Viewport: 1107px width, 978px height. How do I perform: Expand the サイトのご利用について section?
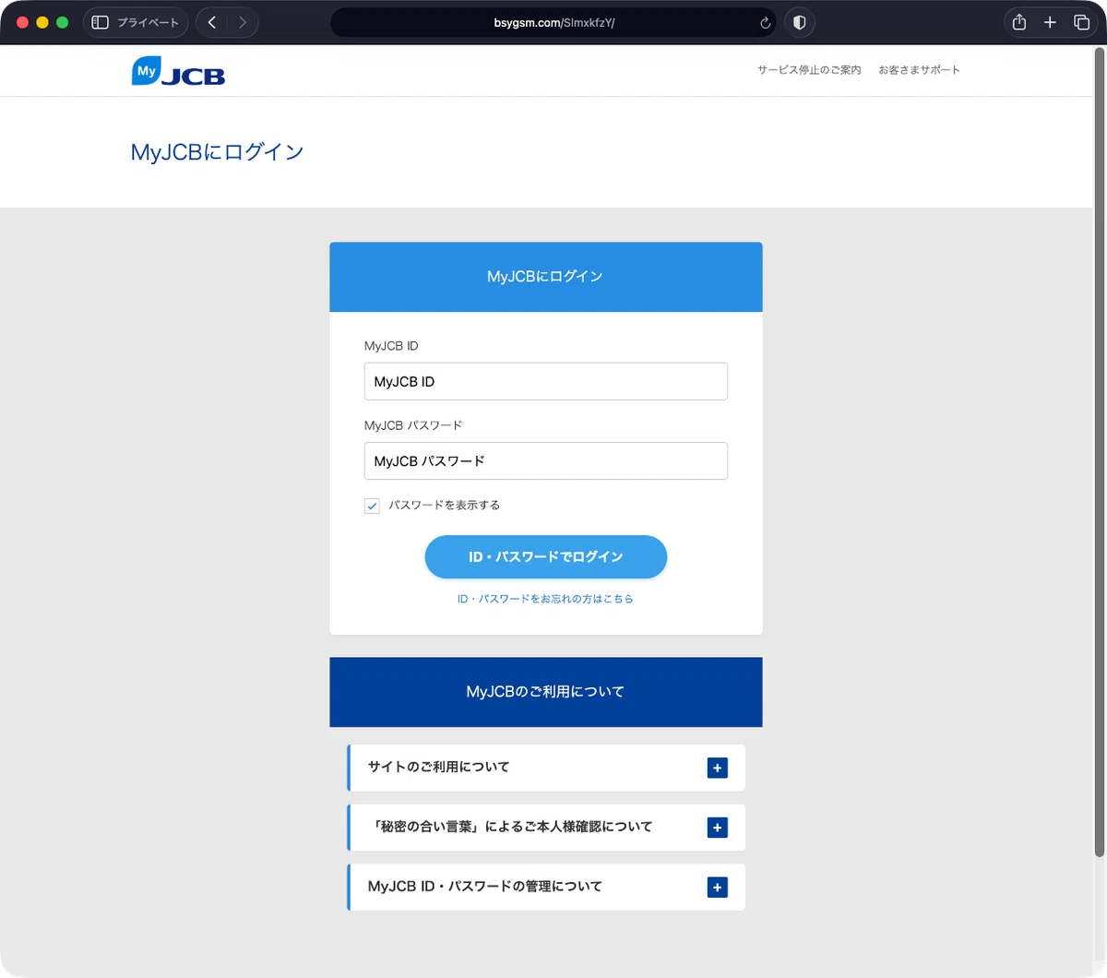546,768
